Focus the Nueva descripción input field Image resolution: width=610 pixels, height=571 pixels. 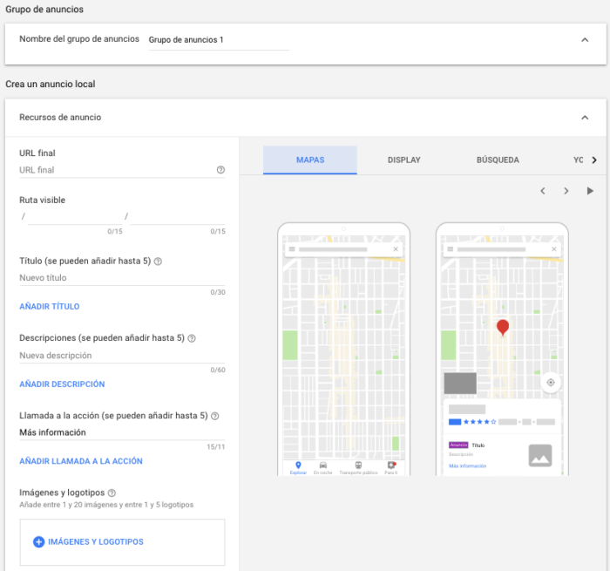coord(113,356)
